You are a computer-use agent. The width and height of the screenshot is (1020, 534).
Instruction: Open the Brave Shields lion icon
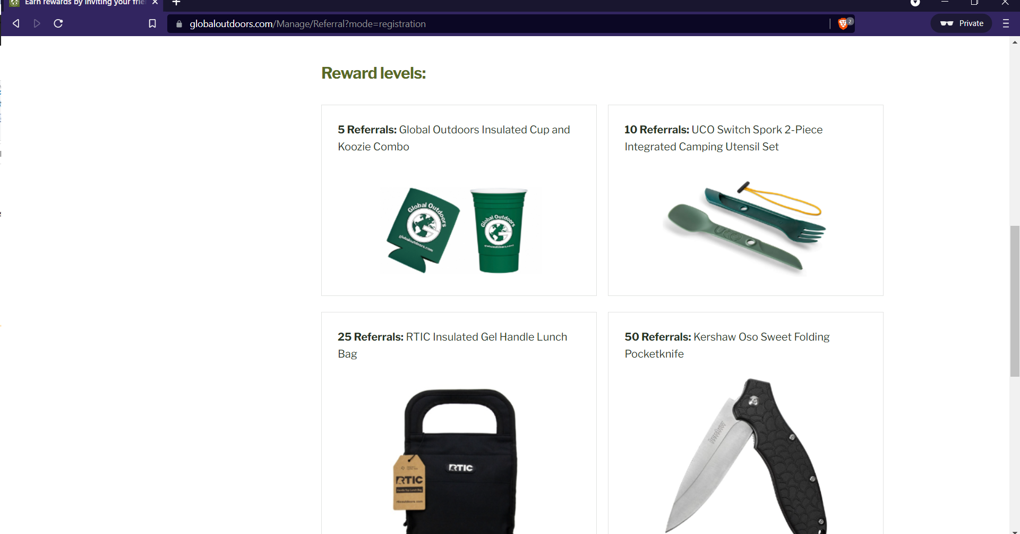click(842, 23)
